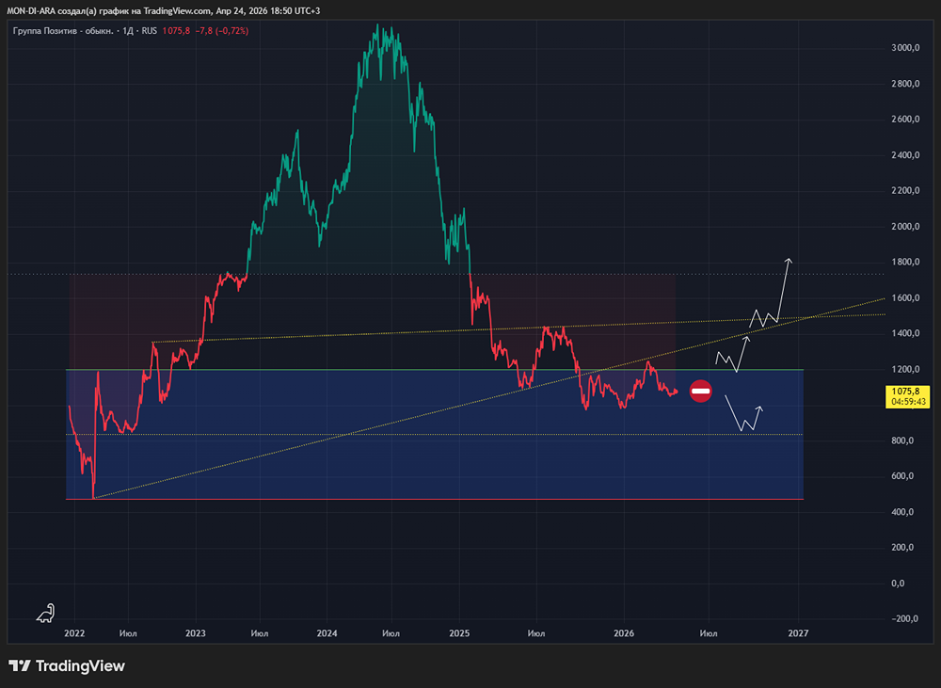Click the 2026 label on time axis
941x688 pixels.
(624, 633)
